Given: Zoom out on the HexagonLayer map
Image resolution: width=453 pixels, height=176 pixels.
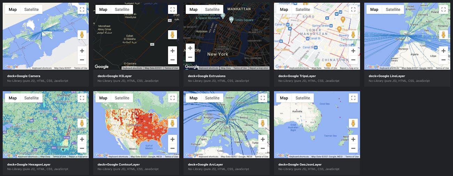Looking at the screenshot, I should (82, 148).
